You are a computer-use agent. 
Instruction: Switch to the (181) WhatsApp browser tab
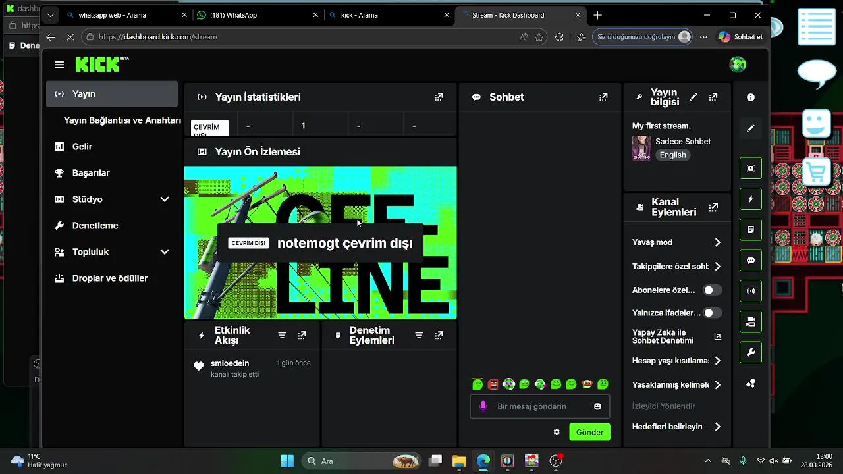pyautogui.click(x=257, y=15)
